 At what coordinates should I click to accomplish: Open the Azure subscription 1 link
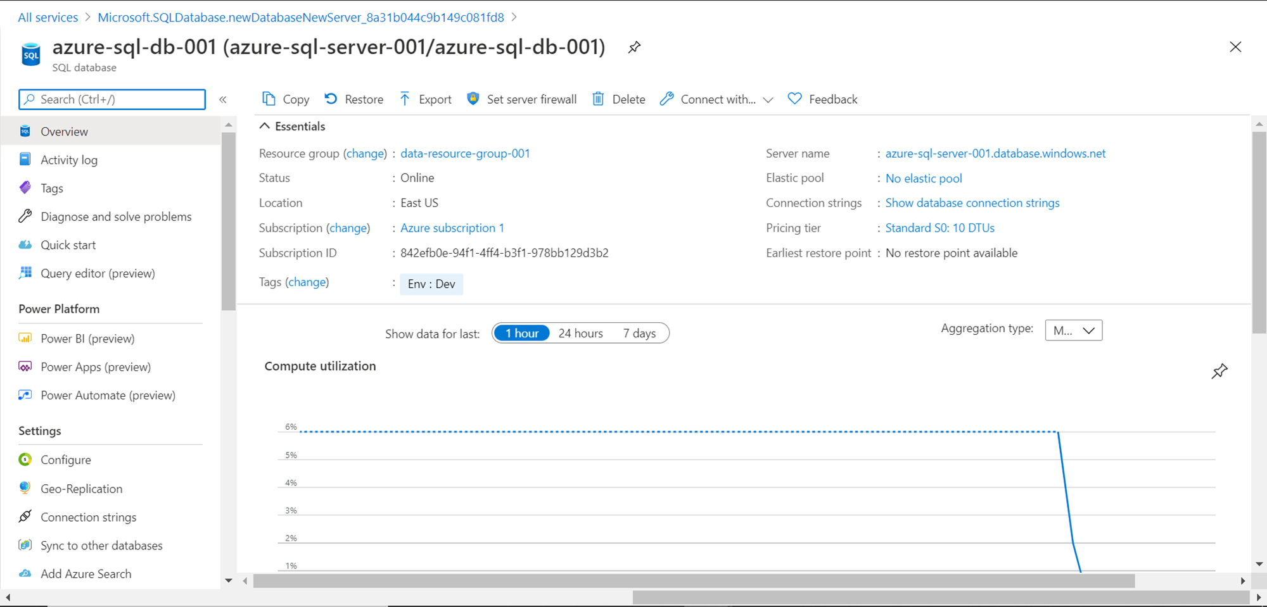coord(452,228)
